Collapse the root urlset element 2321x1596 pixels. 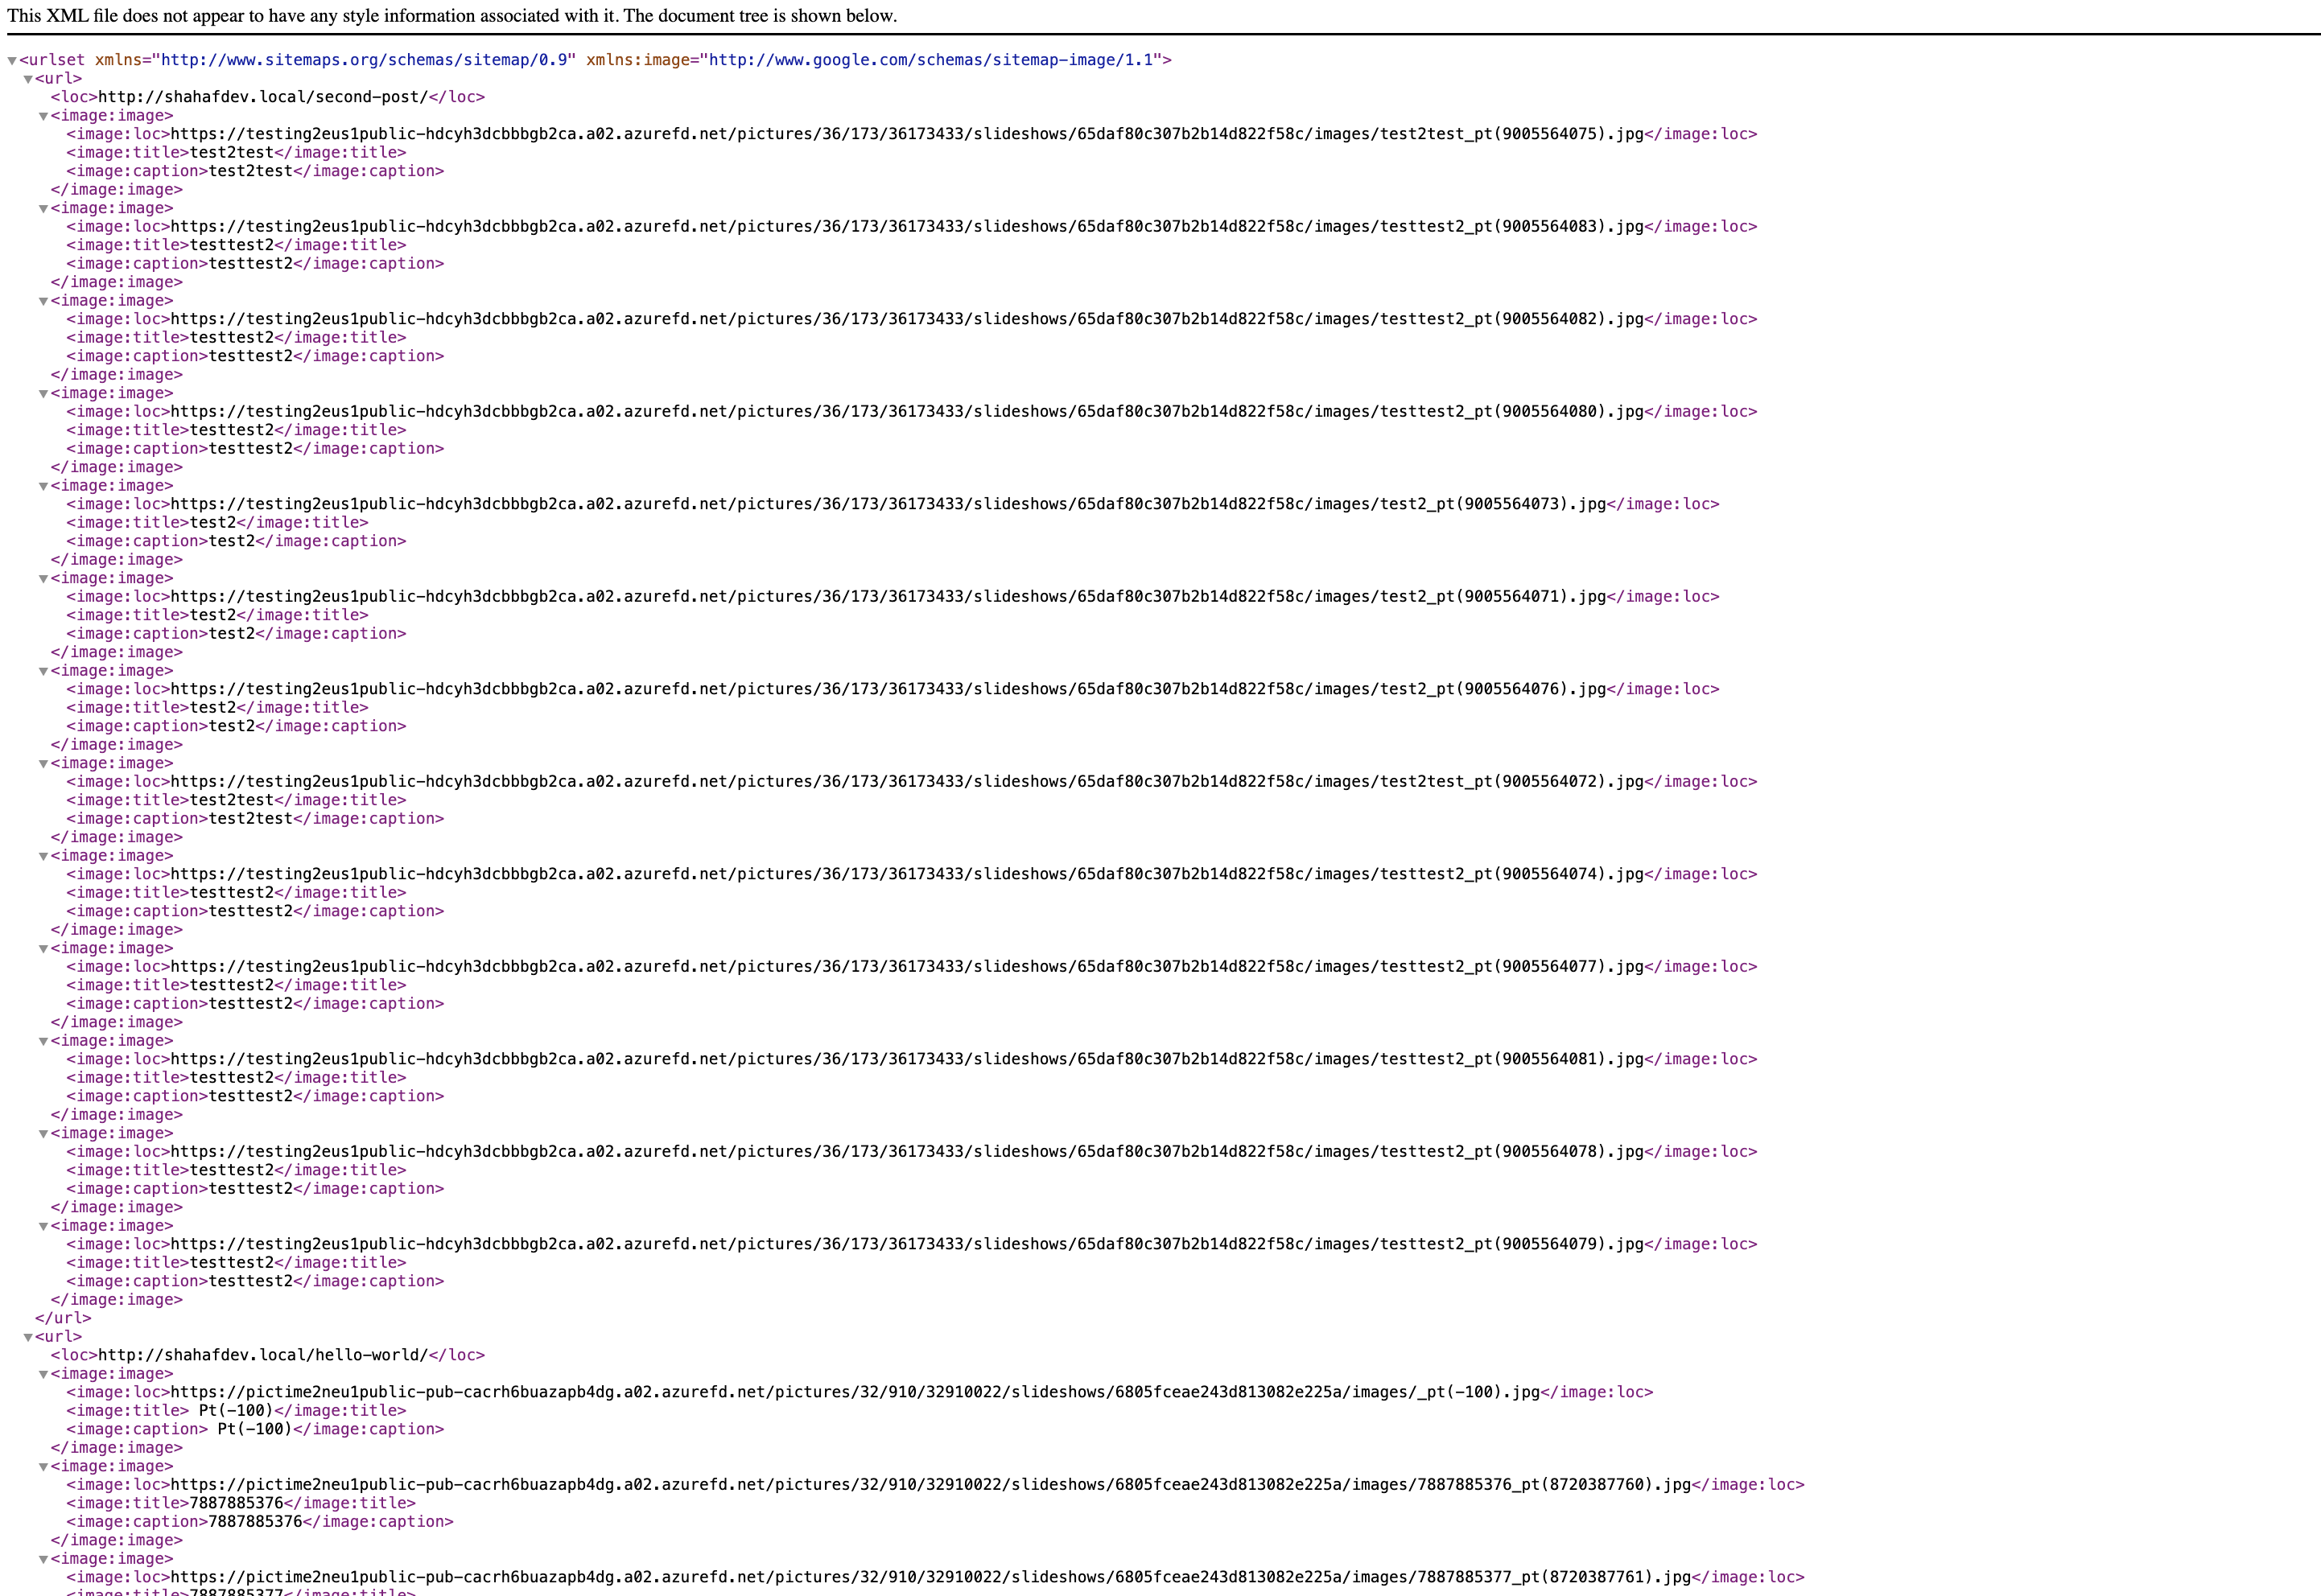tap(13, 60)
